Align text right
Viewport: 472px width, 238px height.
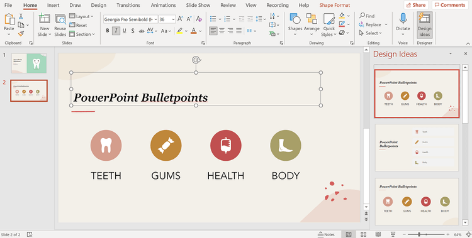[x=230, y=31]
